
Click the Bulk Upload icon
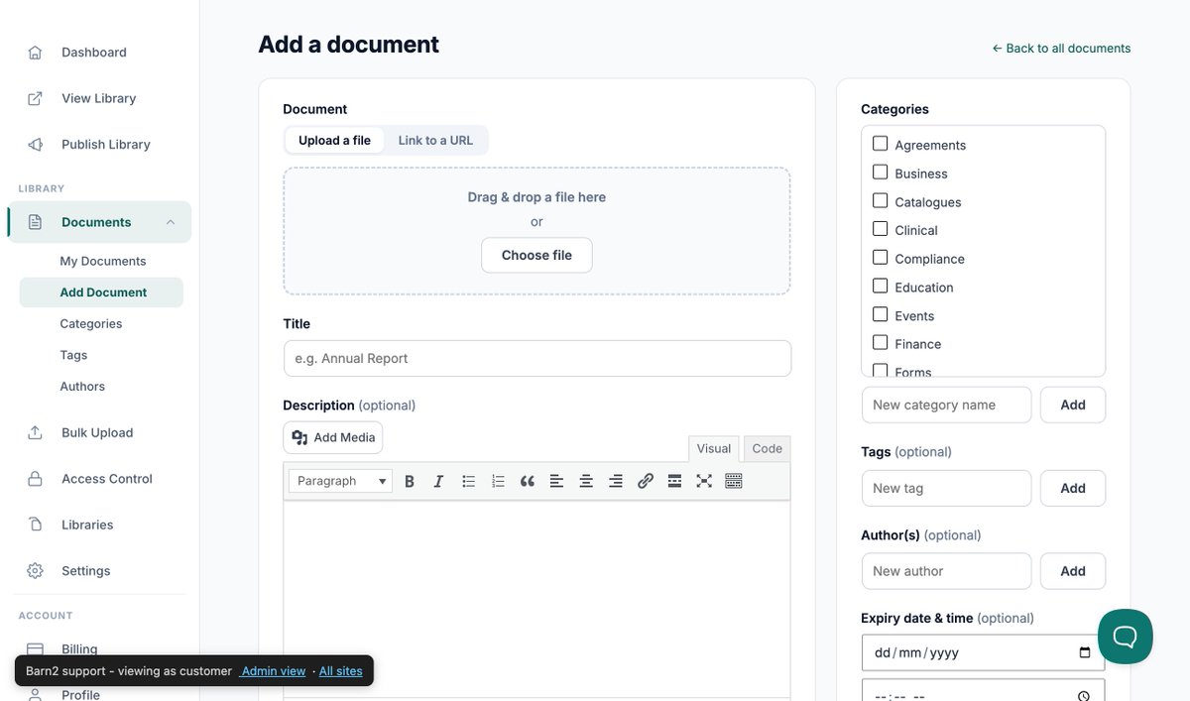tap(35, 432)
